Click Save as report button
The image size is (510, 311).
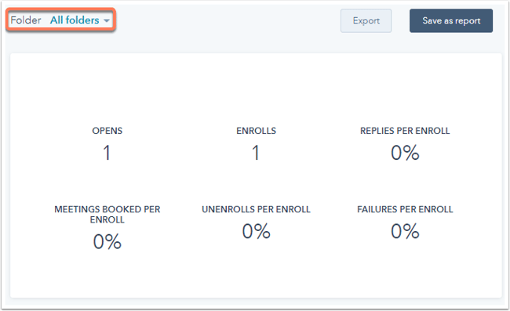pos(451,21)
